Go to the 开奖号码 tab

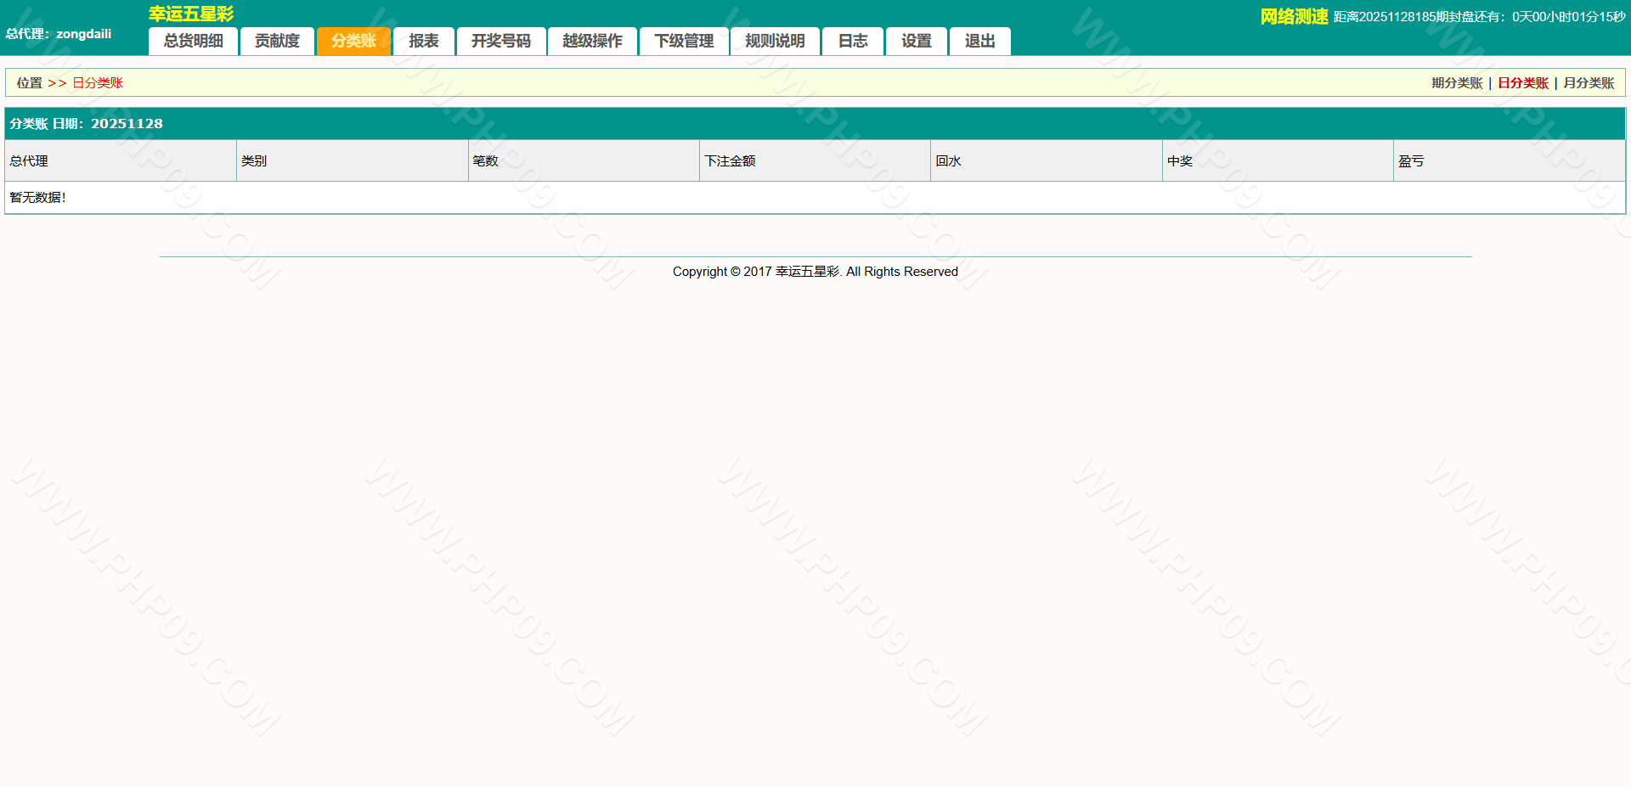(x=500, y=41)
